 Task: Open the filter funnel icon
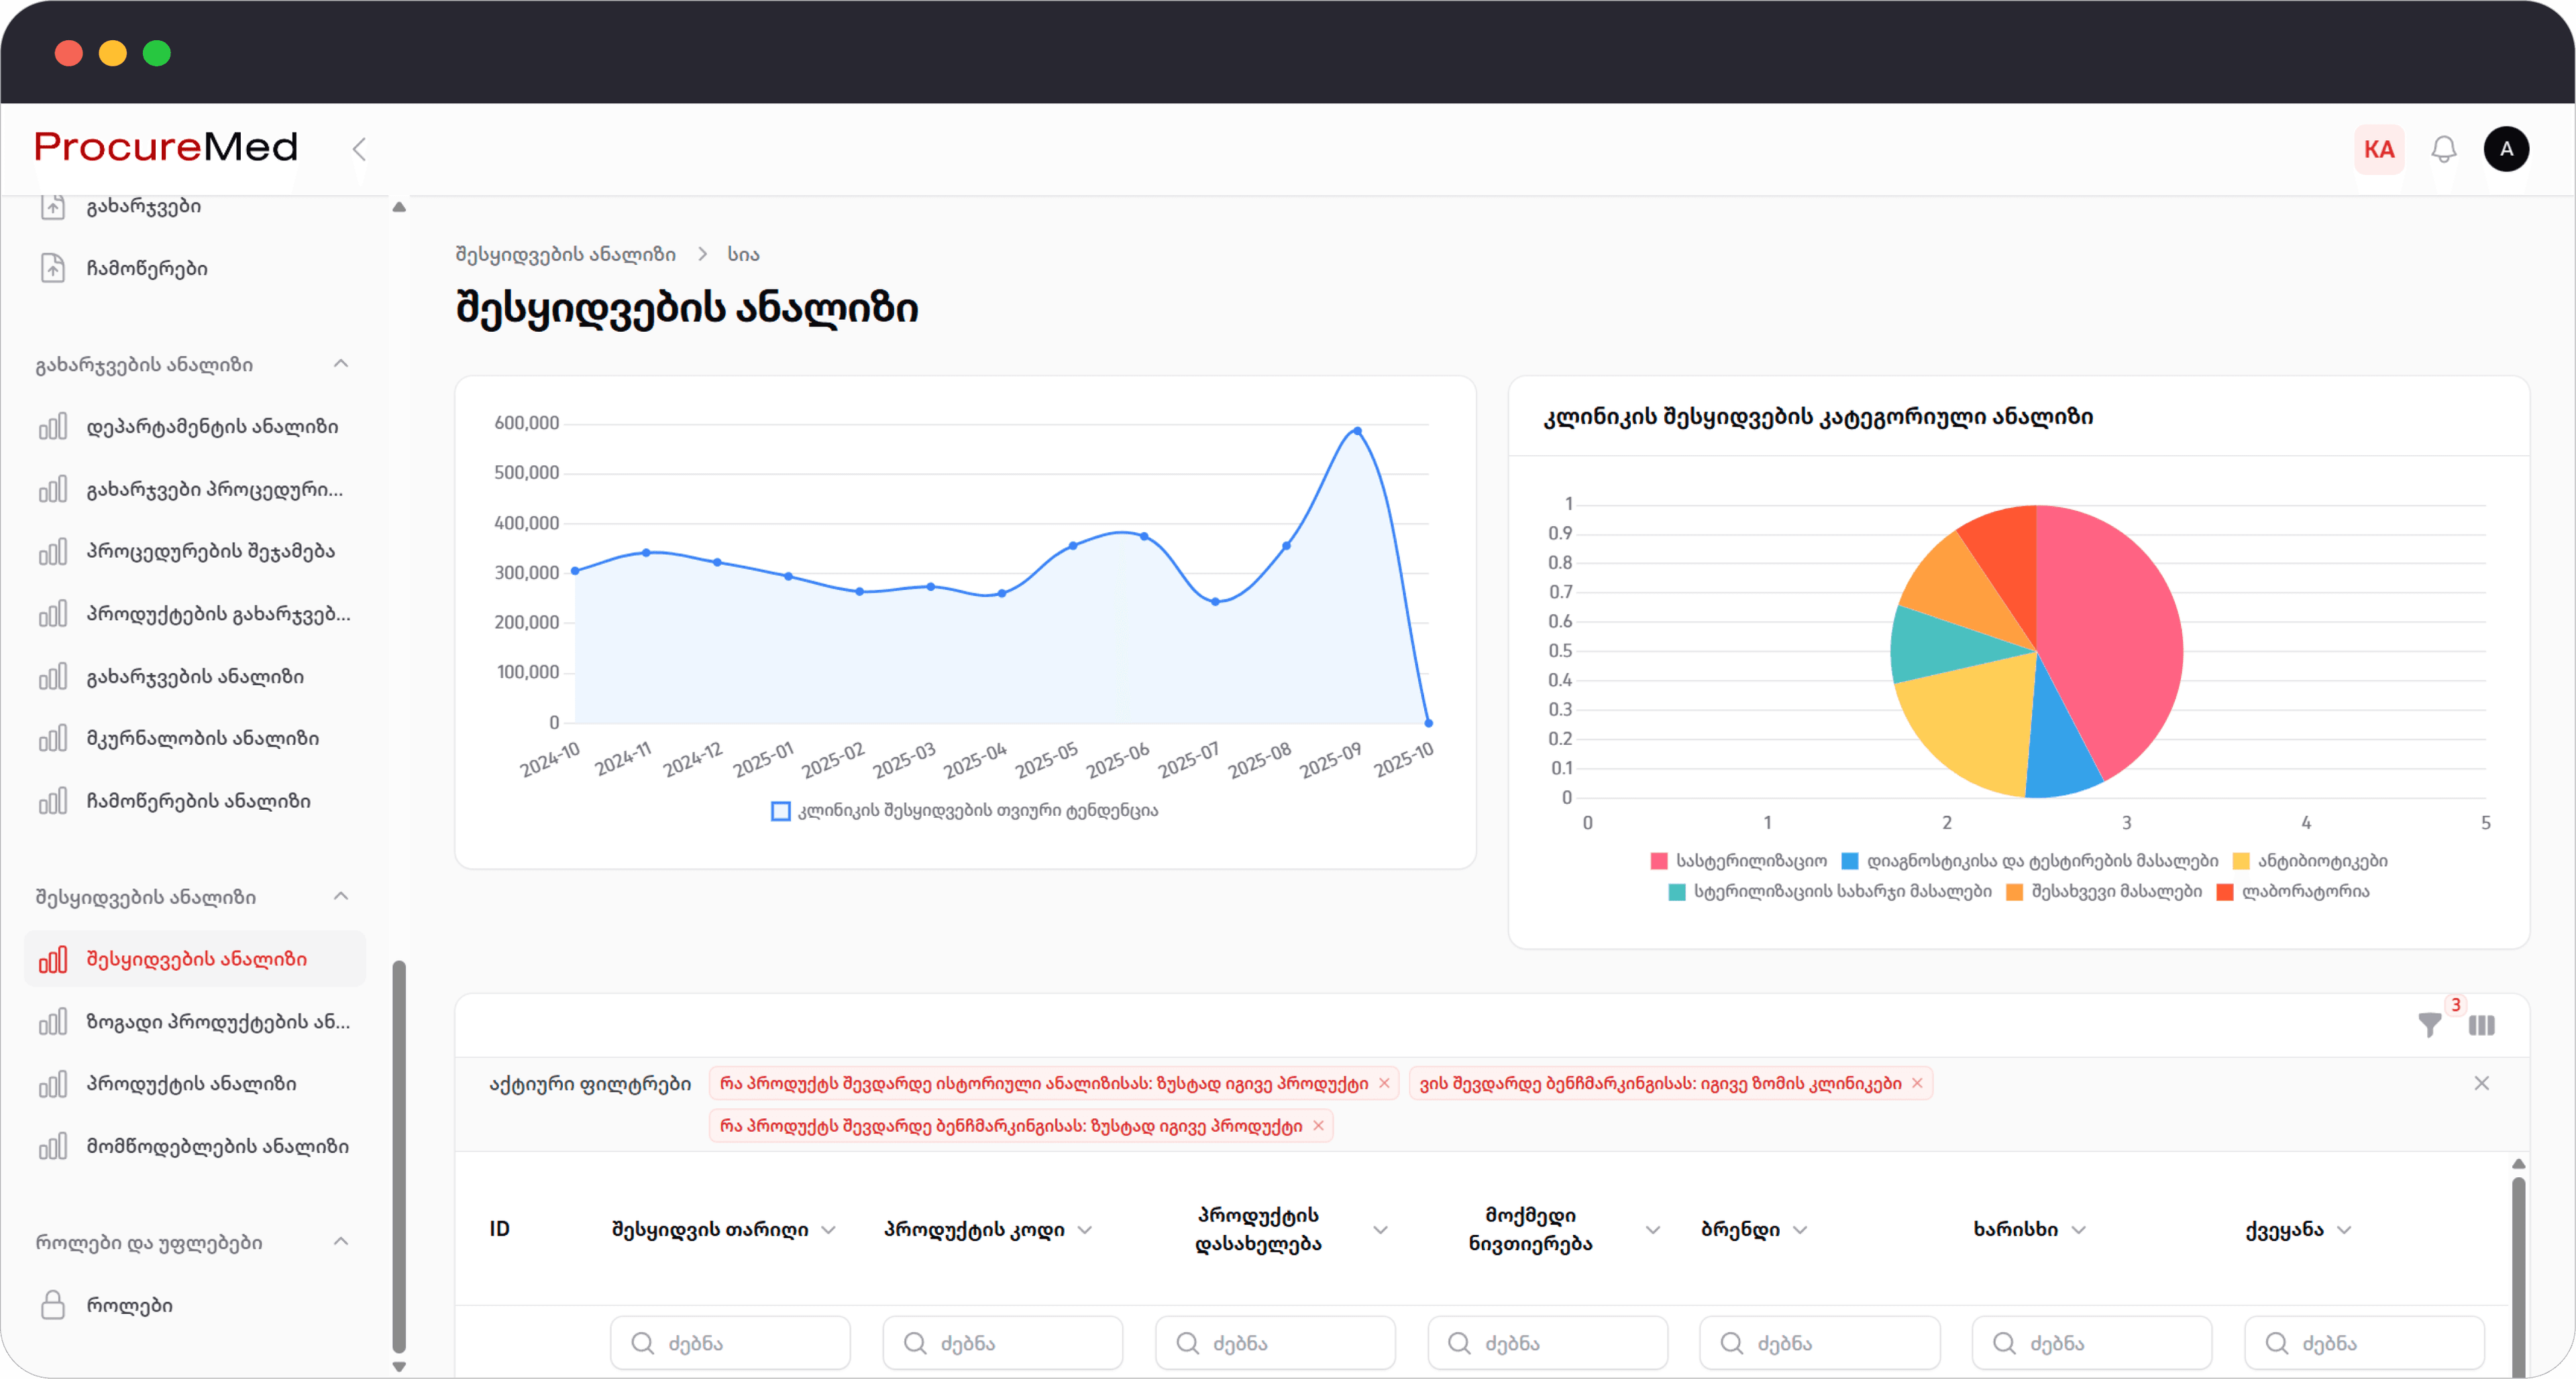pos(2429,1024)
